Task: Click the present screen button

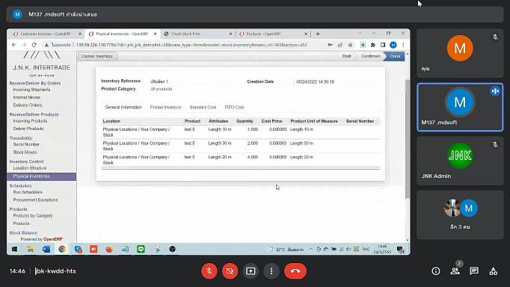Action: 251,271
